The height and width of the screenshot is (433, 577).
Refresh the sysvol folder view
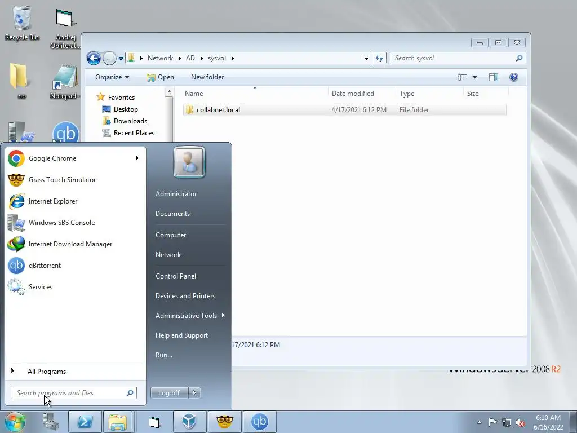click(379, 58)
